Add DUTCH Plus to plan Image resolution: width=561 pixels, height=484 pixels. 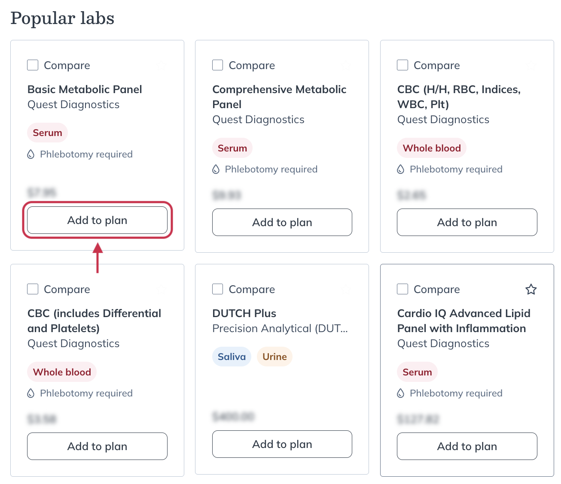point(282,444)
